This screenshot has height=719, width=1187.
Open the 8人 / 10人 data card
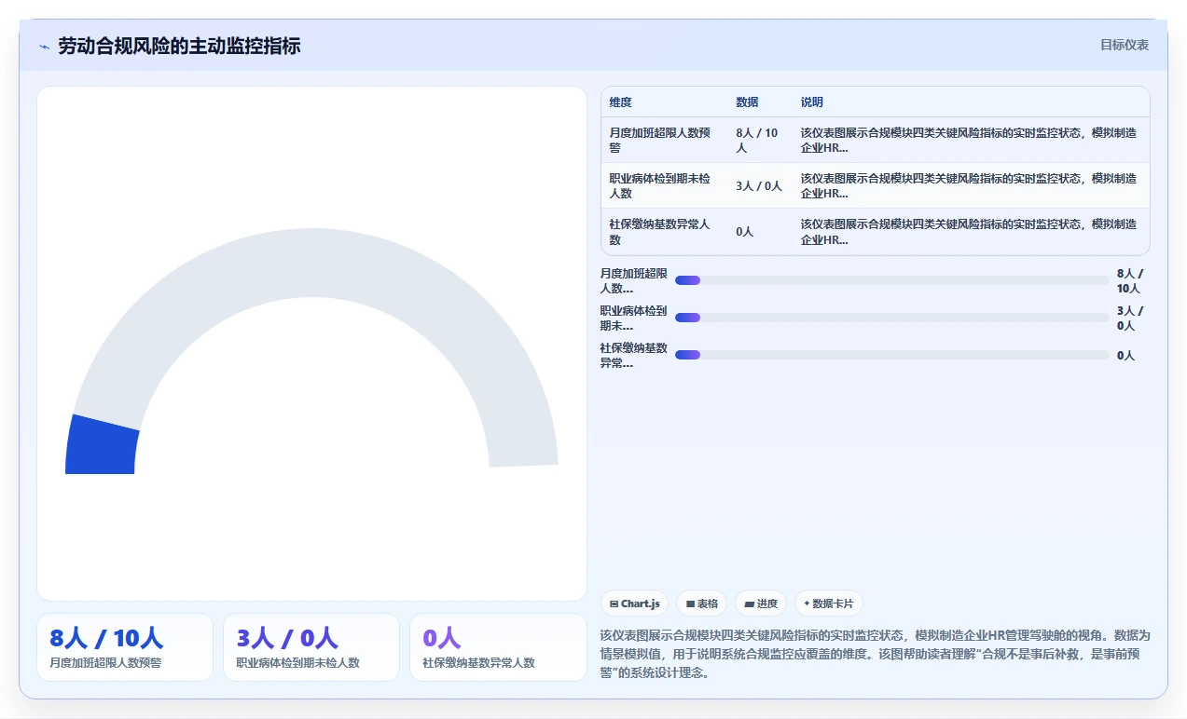(x=125, y=647)
